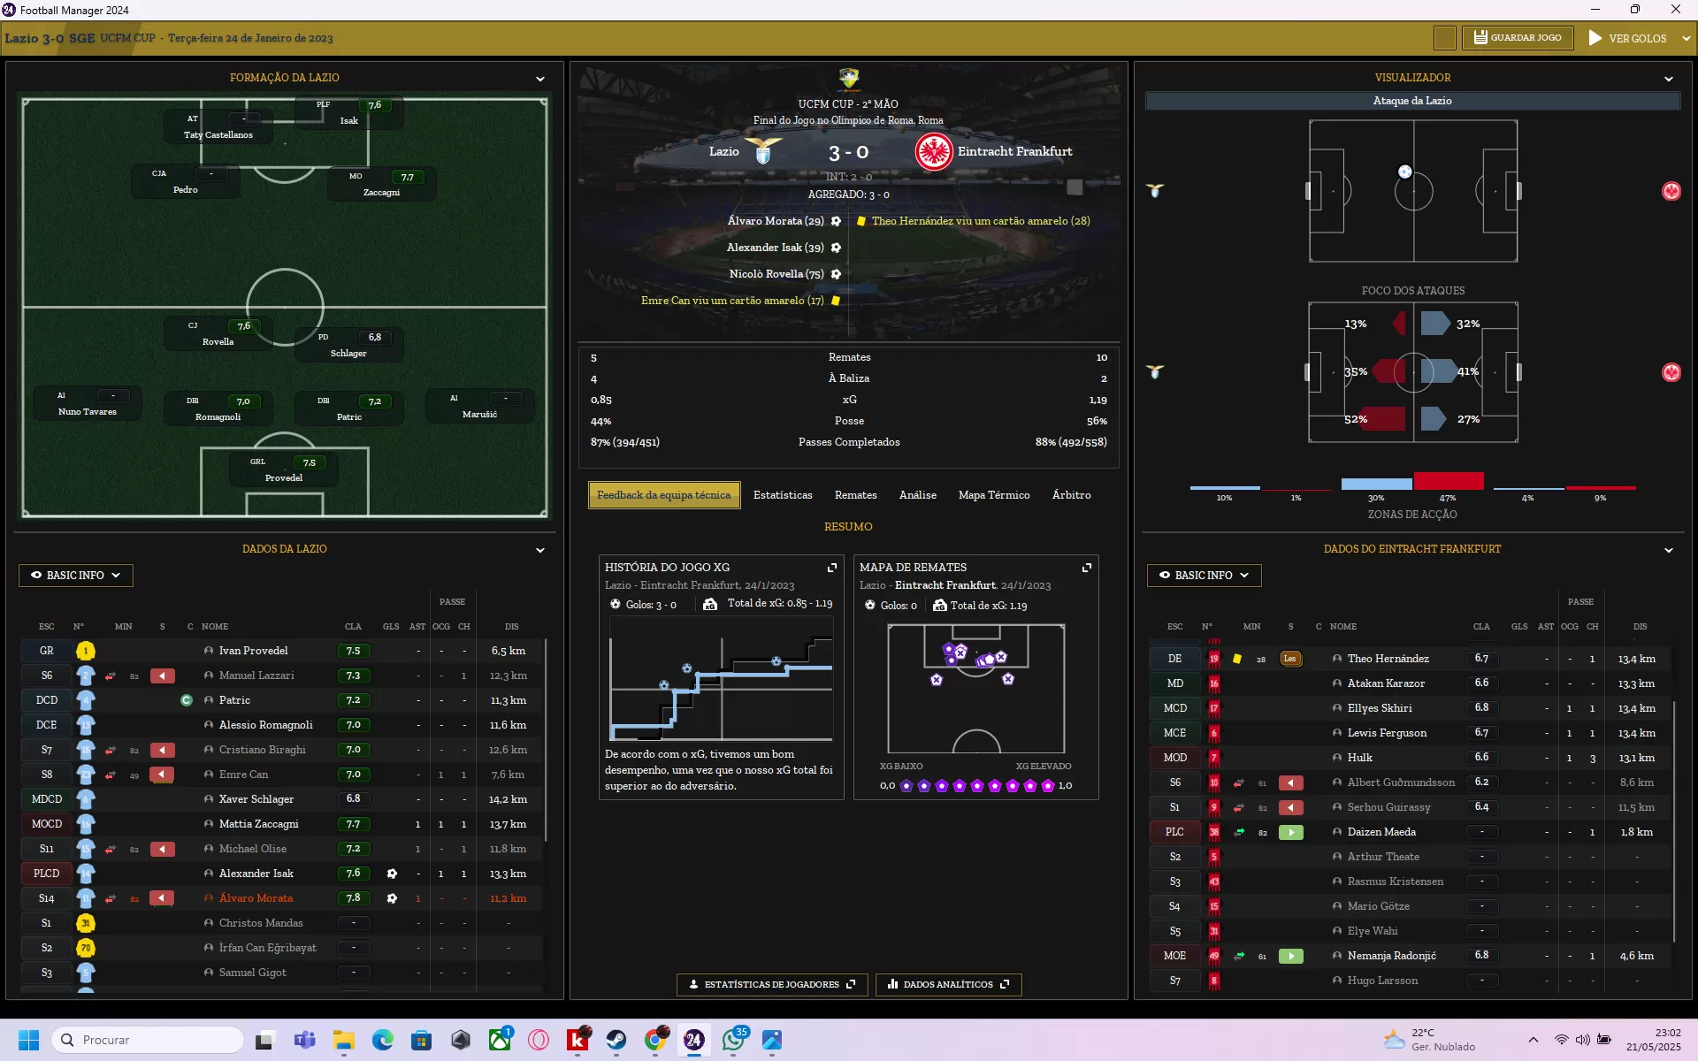The height and width of the screenshot is (1061, 1698).
Task: Click Alexander Isak's goal ball icon in table
Action: pos(392,874)
